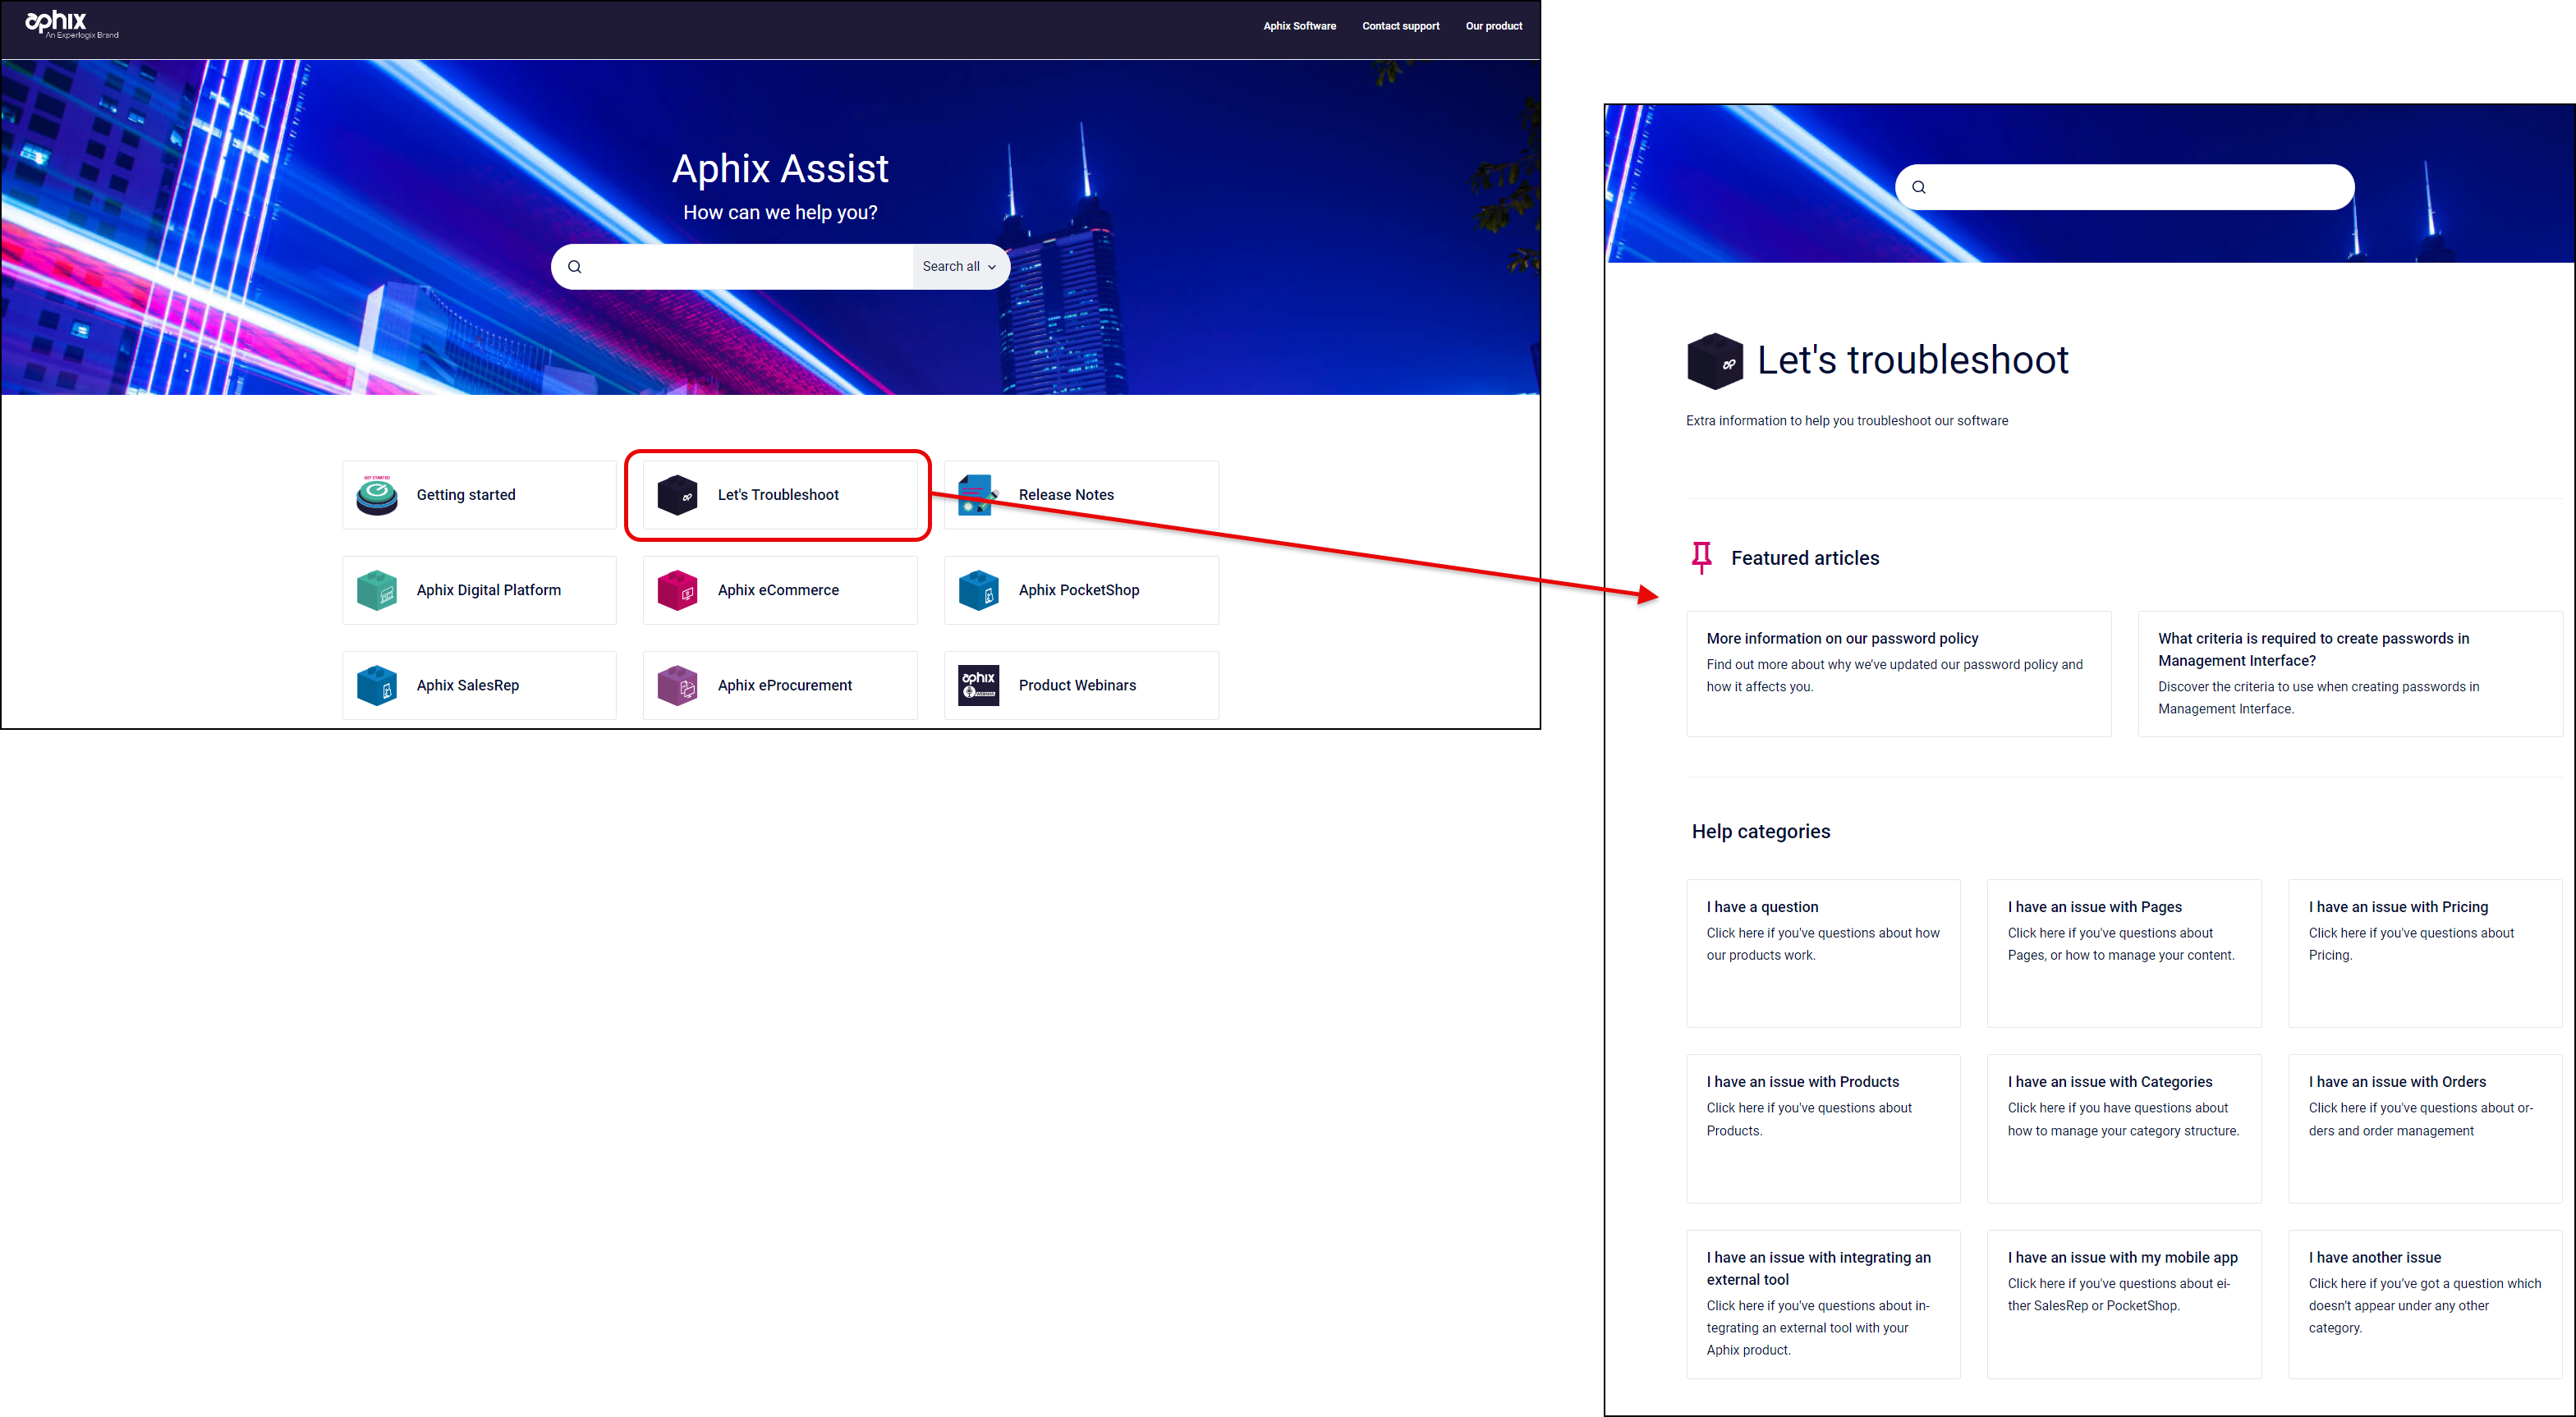Click the Aphix eCommerce icon
The height and width of the screenshot is (1417, 2576).
click(x=677, y=589)
